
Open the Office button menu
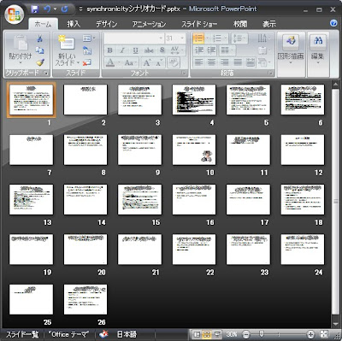point(14,15)
